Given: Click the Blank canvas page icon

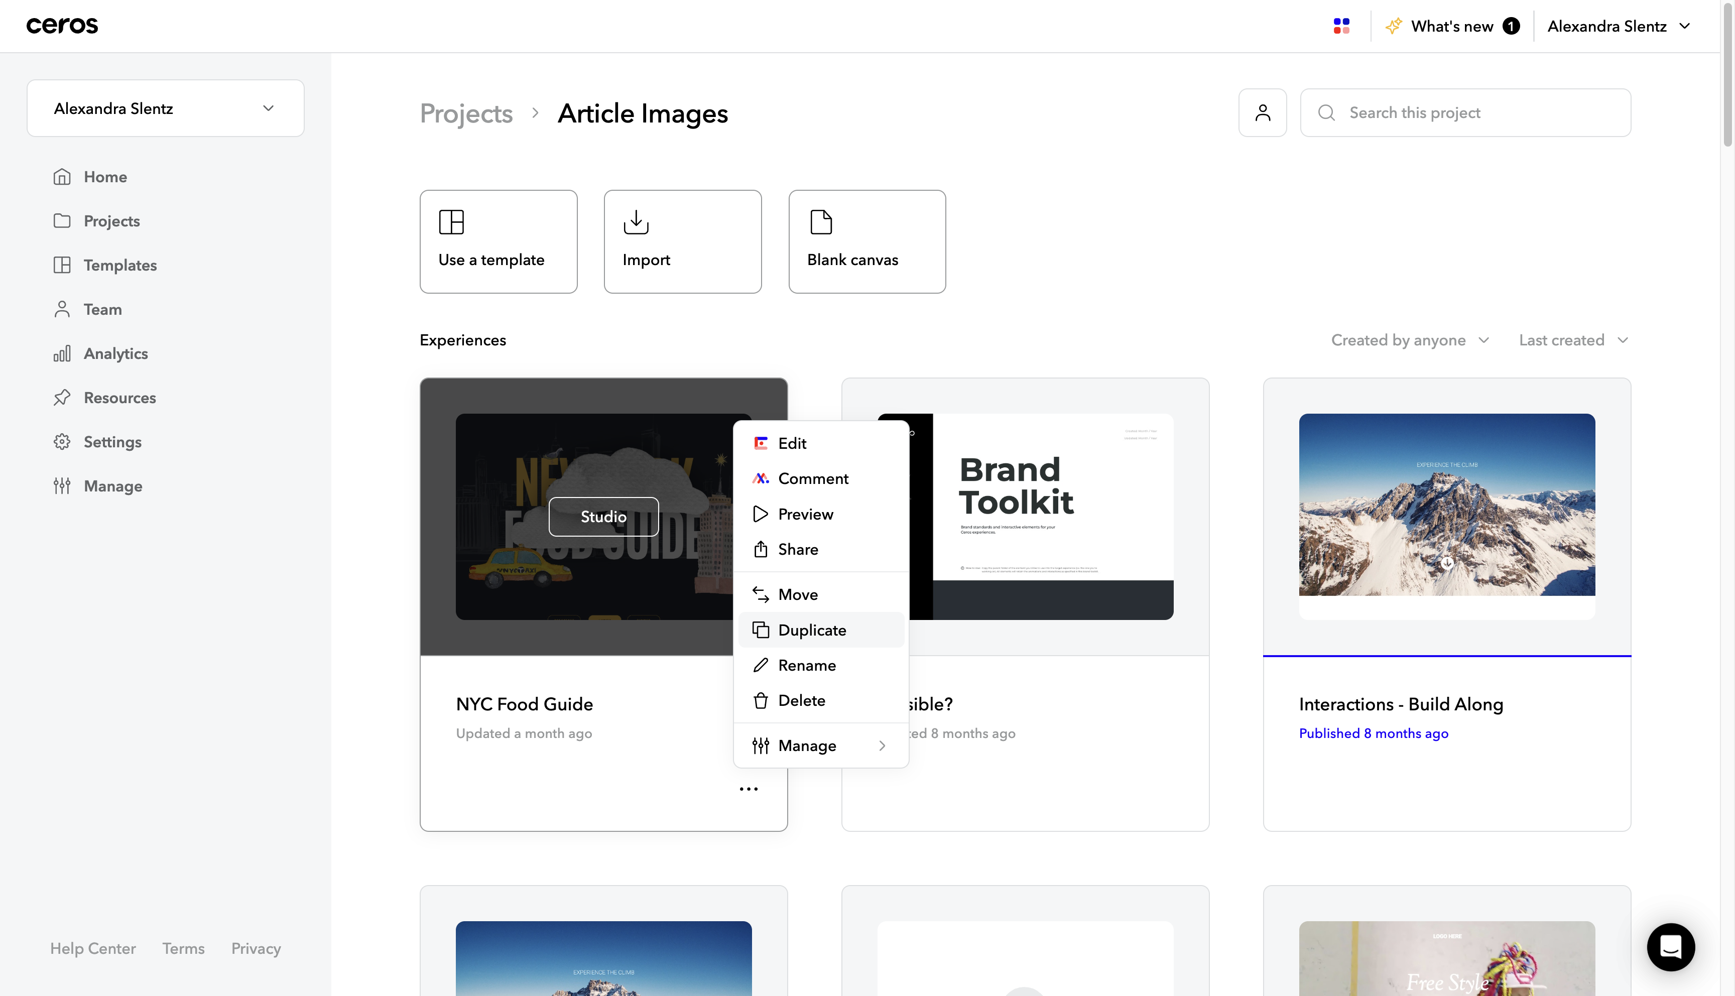Looking at the screenshot, I should coord(821,221).
